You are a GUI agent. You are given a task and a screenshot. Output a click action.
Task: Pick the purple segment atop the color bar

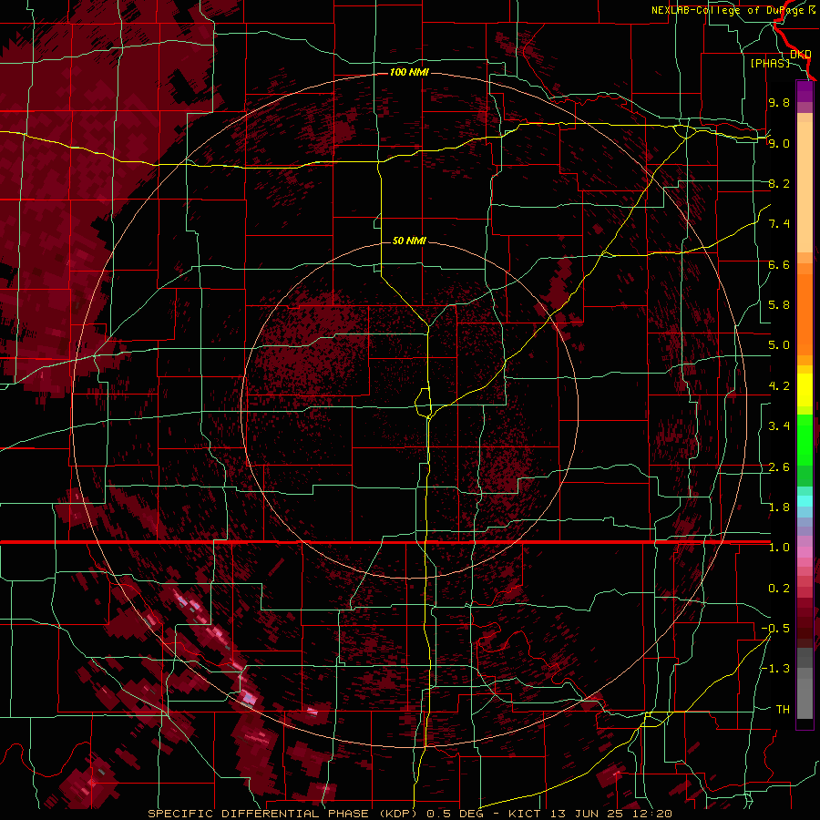coord(805,91)
